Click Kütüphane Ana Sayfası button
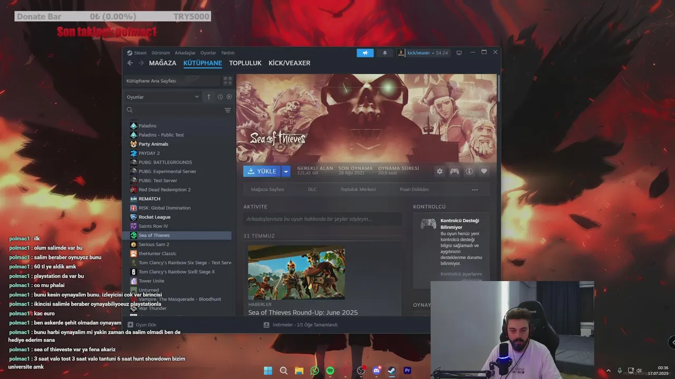Screen dimensions: 675x379 tap(172, 81)
